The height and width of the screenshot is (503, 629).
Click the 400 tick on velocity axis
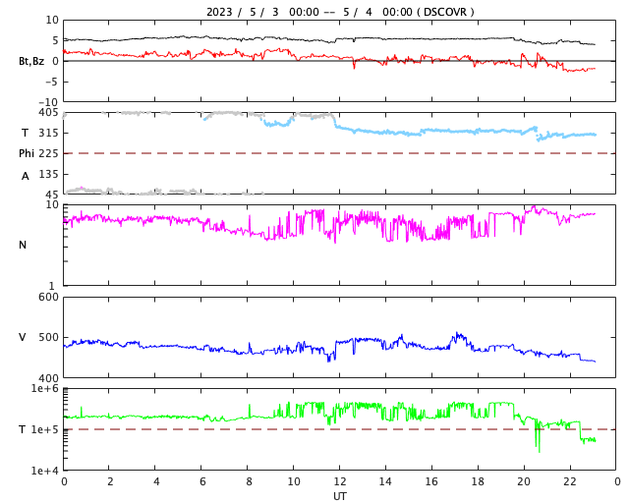[47, 378]
